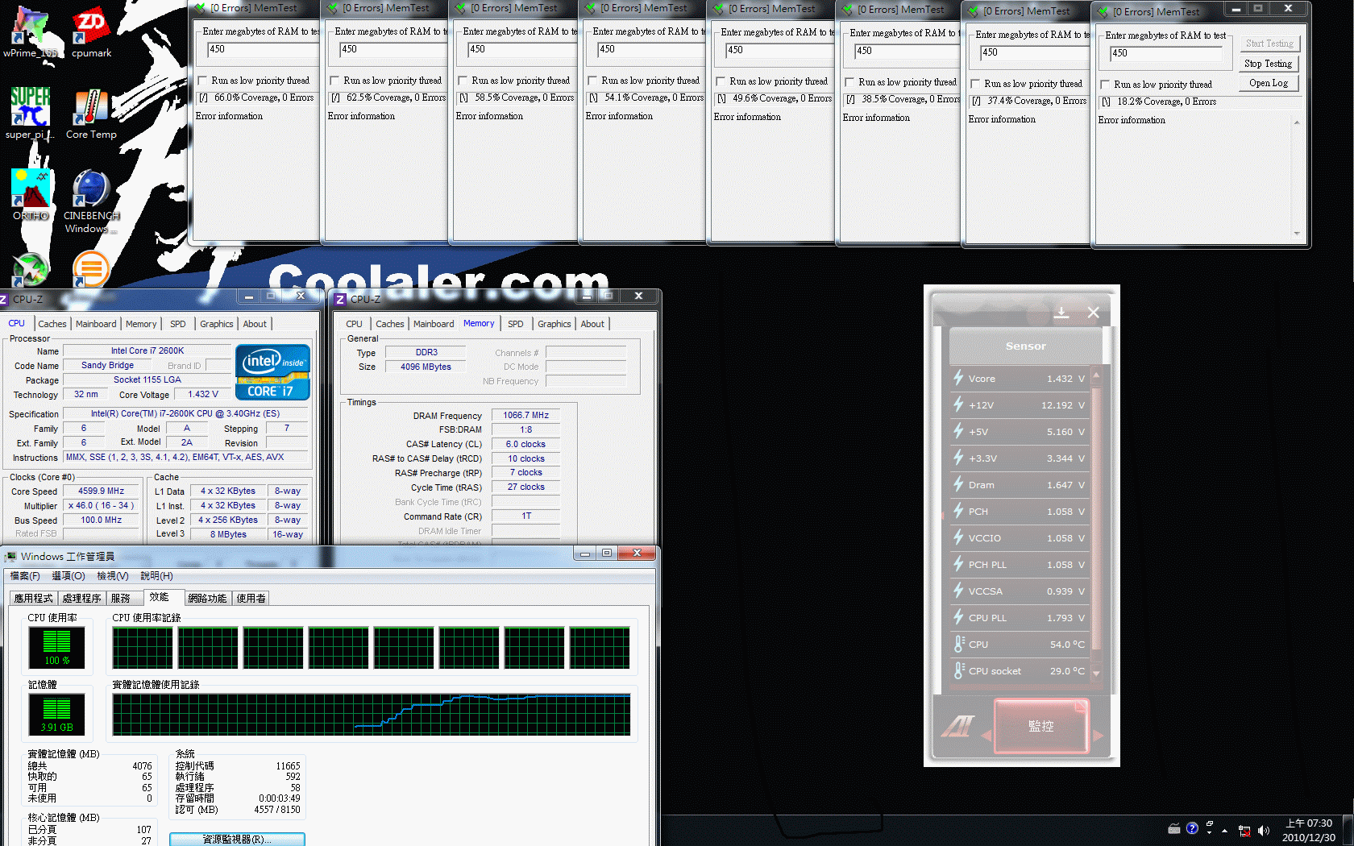The image size is (1354, 846).
Task: Open language bar options dropdown arrow
Action: [x=1209, y=833]
